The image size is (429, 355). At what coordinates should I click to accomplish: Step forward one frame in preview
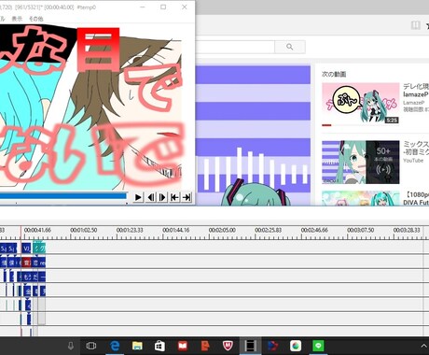click(162, 197)
